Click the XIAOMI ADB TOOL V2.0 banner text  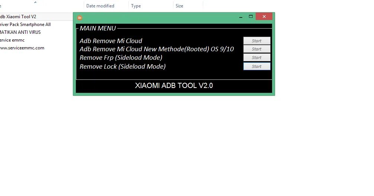[x=174, y=86]
